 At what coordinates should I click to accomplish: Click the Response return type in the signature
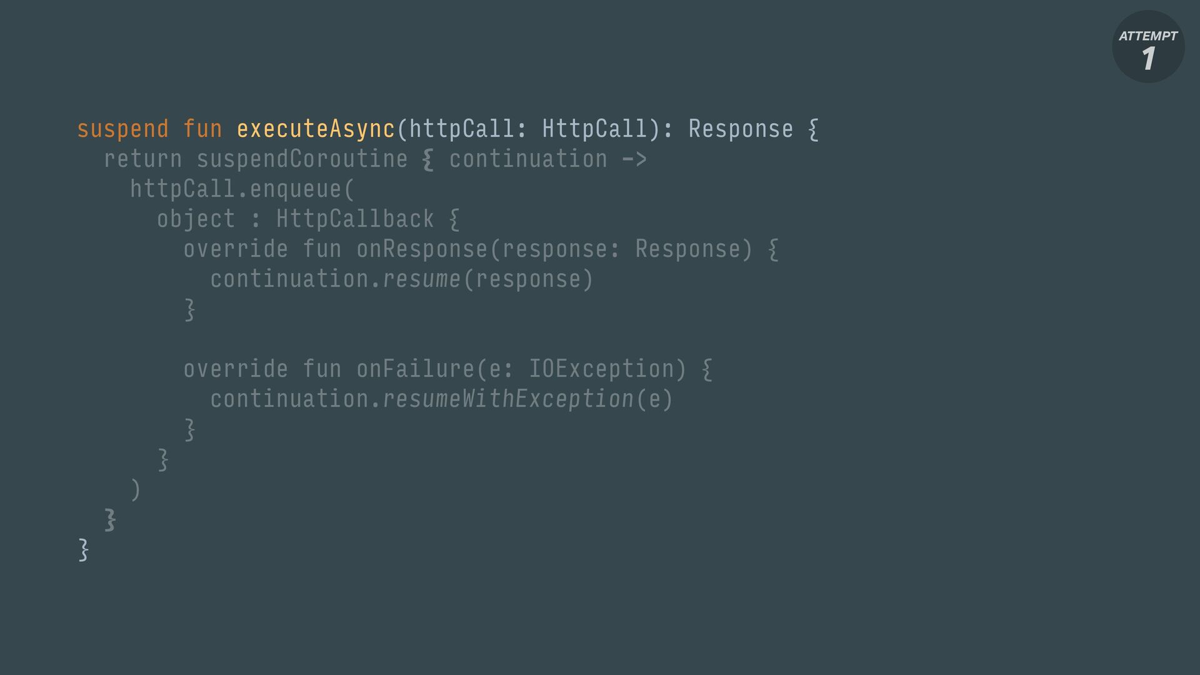pos(741,130)
